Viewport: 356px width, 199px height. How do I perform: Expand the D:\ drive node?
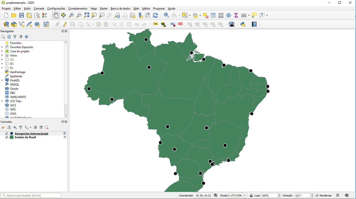2,64
